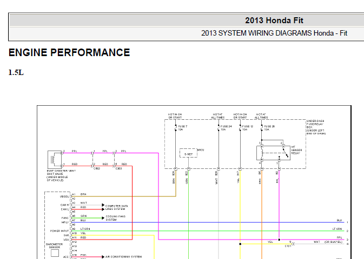Click the "MICU" label
This screenshot has height=259, width=364.
click(201, 150)
